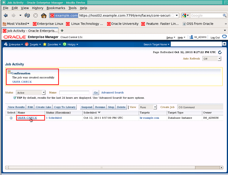Open the Linux Technology bookmark

click(84, 24)
